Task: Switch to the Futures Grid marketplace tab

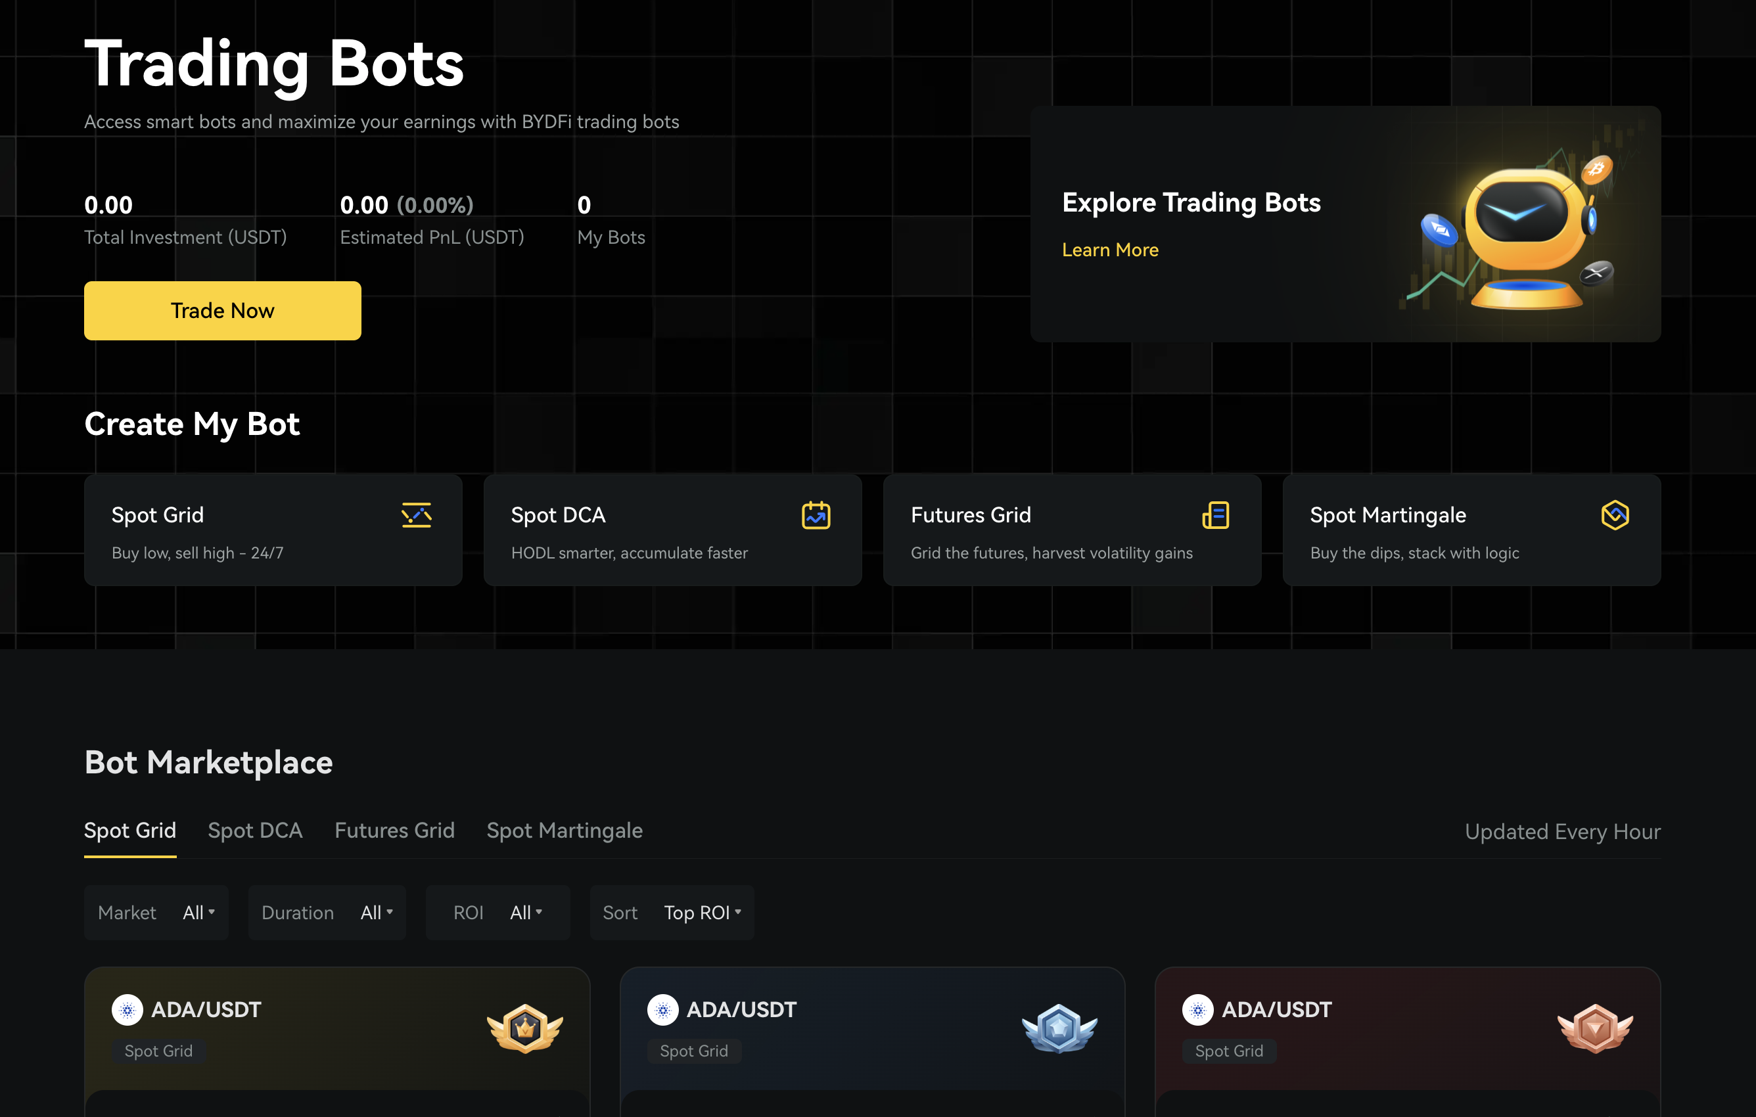Action: pos(394,831)
